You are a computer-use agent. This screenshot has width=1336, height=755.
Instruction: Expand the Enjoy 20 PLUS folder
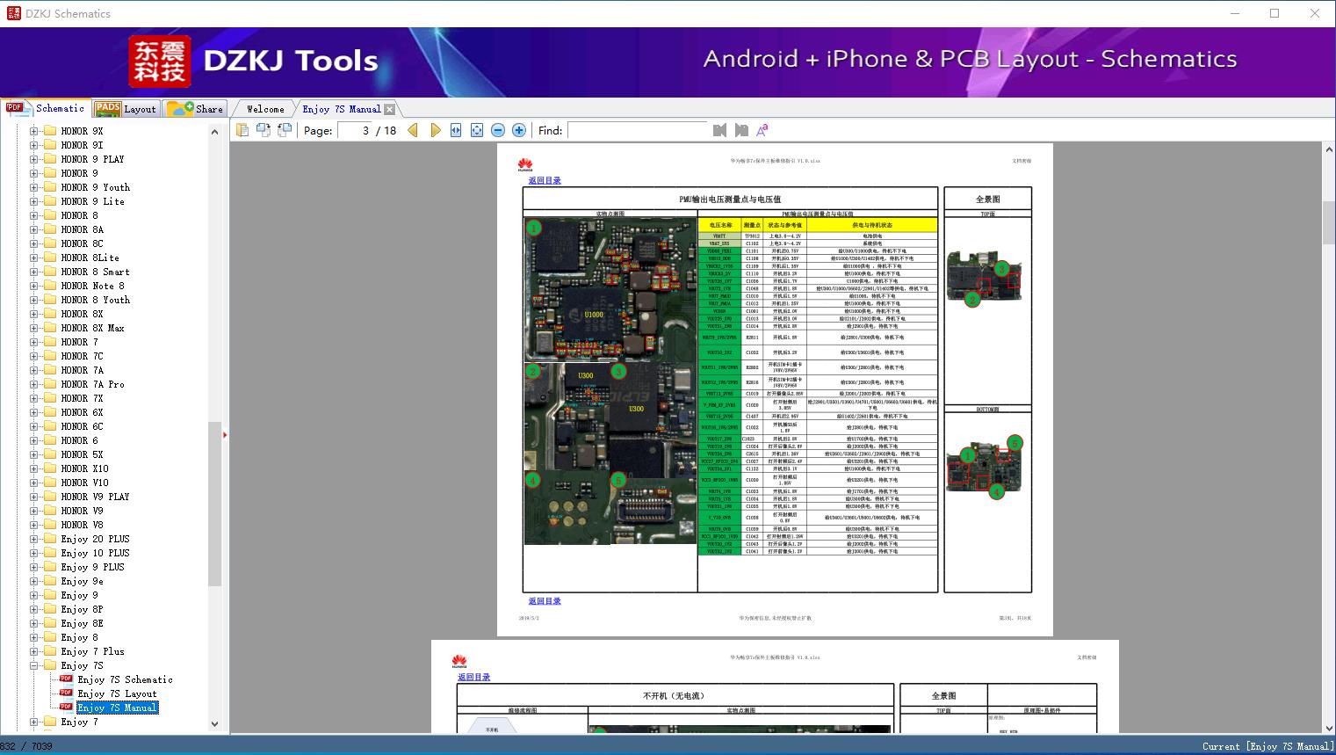(x=34, y=539)
